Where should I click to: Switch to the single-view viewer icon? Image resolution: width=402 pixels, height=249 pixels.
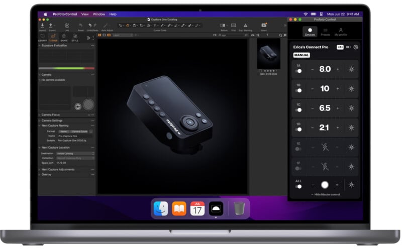(105, 35)
